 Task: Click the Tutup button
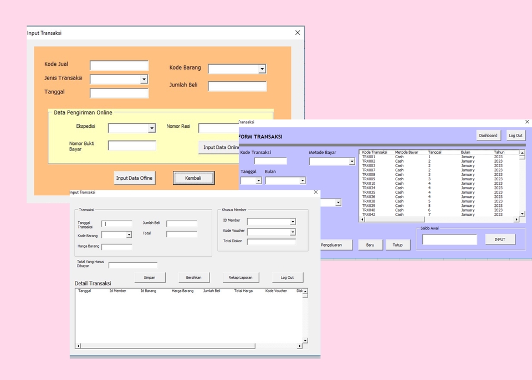click(x=398, y=245)
